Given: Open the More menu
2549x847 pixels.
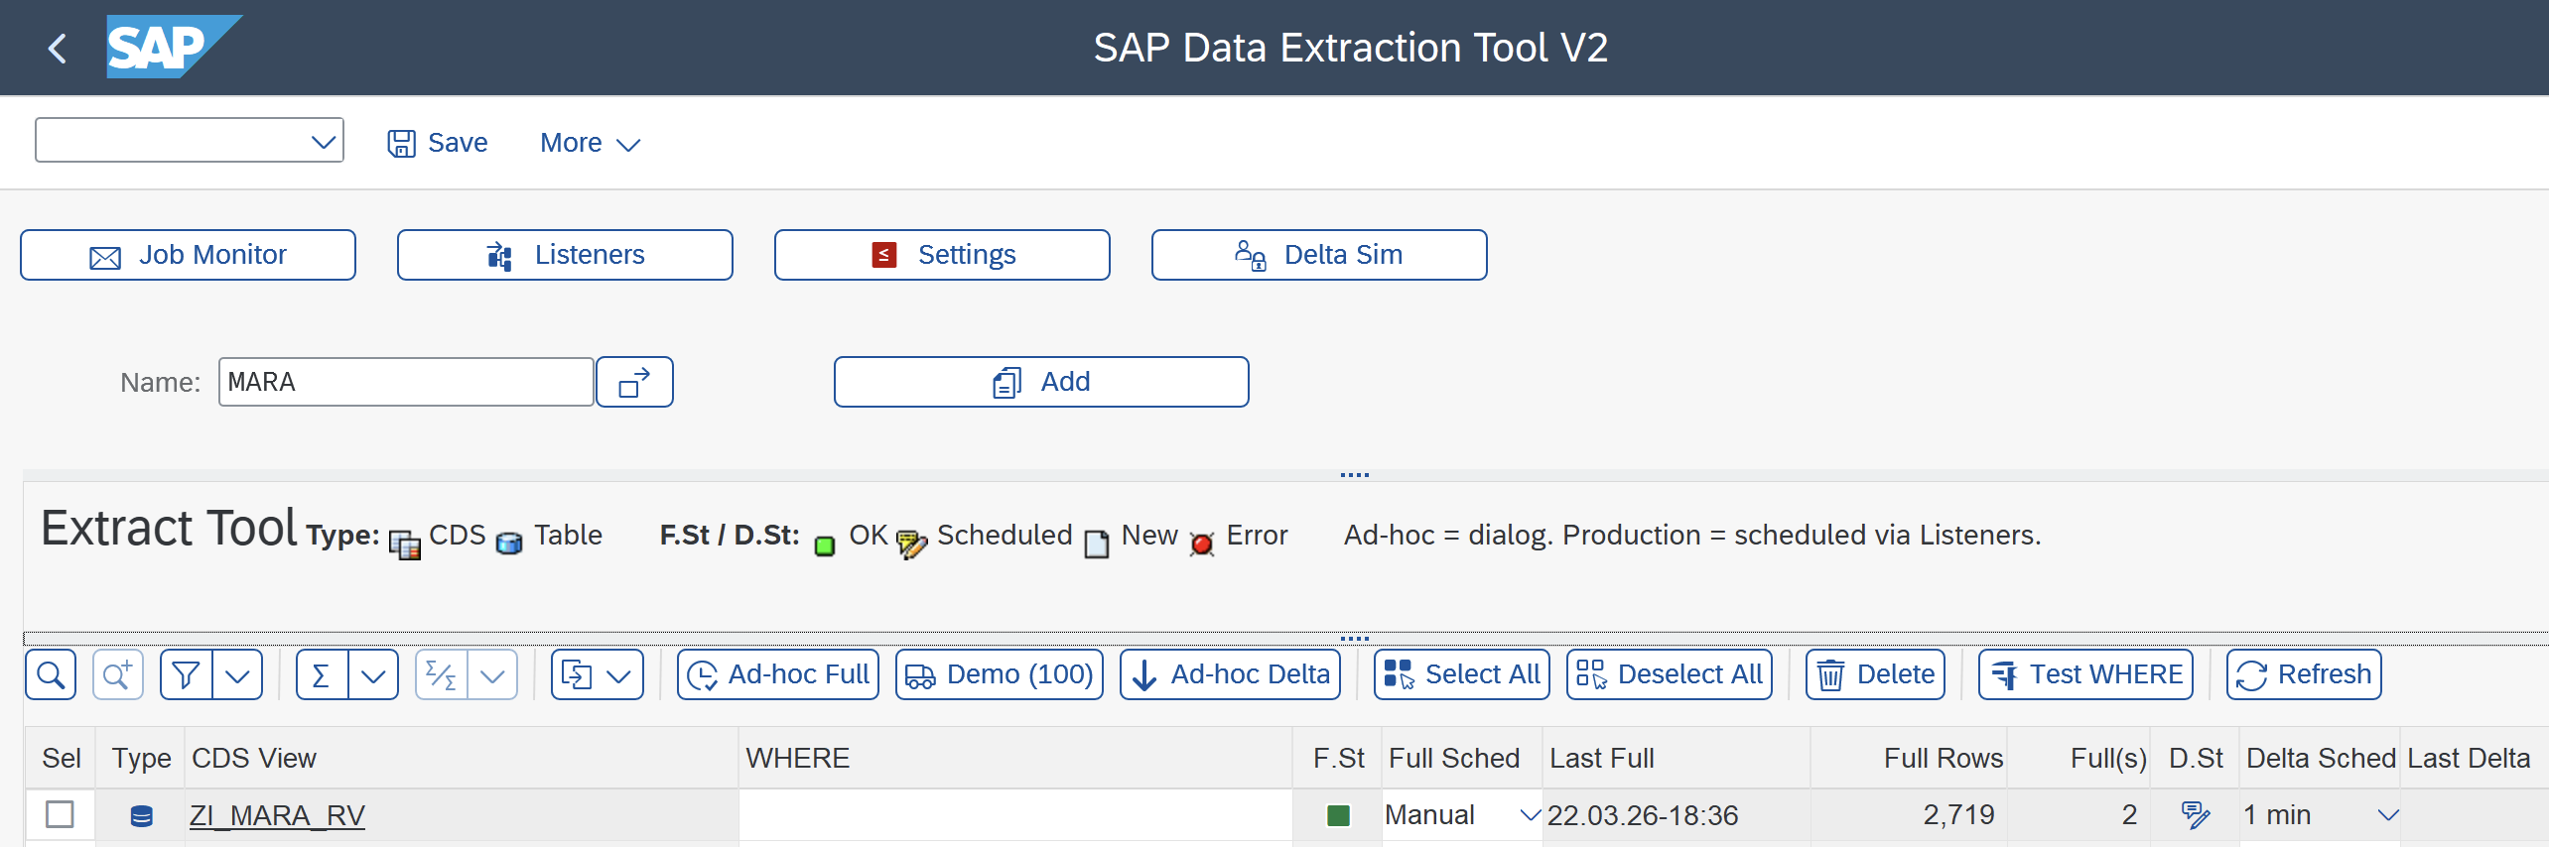Looking at the screenshot, I should pyautogui.click(x=590, y=143).
